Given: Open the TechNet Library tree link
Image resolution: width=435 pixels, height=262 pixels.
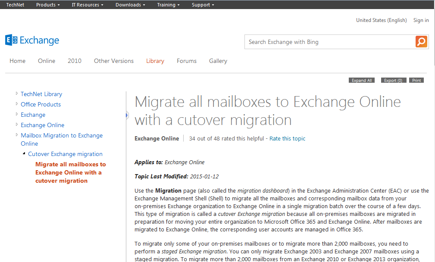Looking at the screenshot, I should (41, 94).
